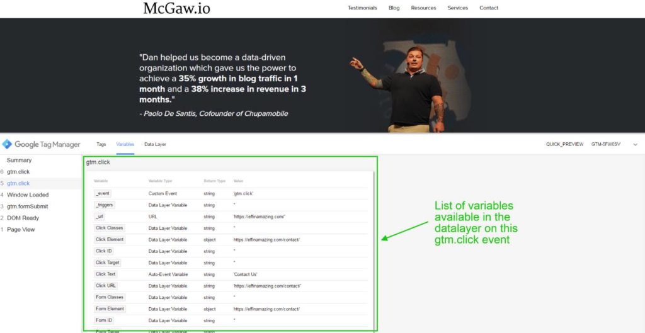Open the Tags tab
The height and width of the screenshot is (333, 645).
point(101,144)
